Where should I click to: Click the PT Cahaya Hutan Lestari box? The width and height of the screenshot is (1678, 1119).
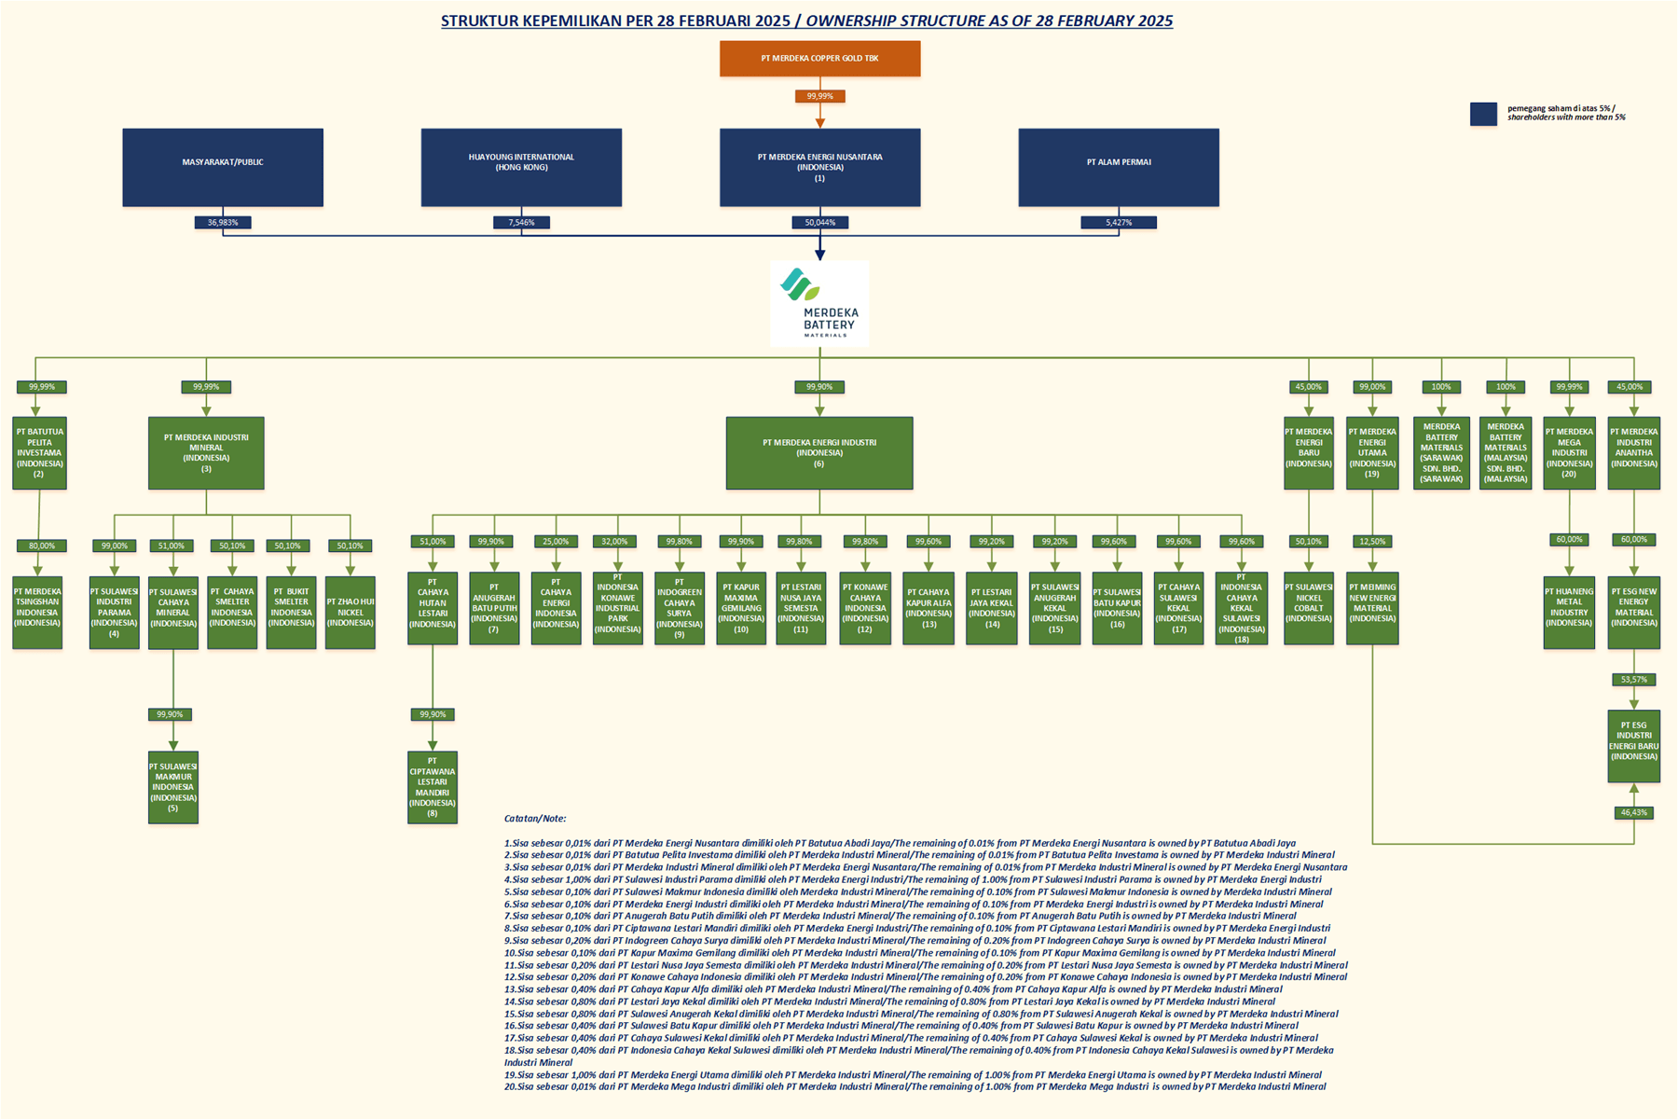tap(433, 608)
